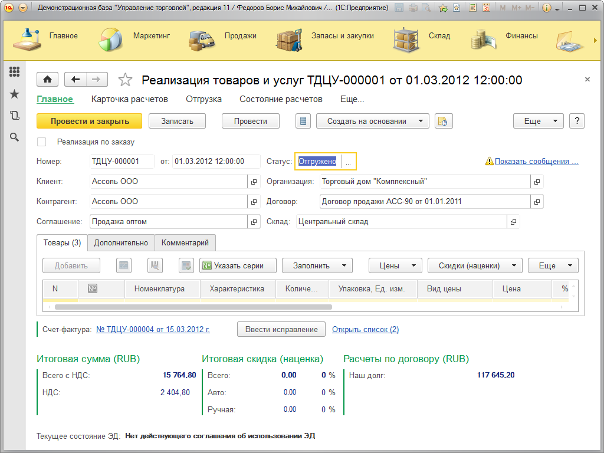Click the Клиент input field with Ассоль ООО
The width and height of the screenshot is (604, 453).
pyautogui.click(x=168, y=182)
